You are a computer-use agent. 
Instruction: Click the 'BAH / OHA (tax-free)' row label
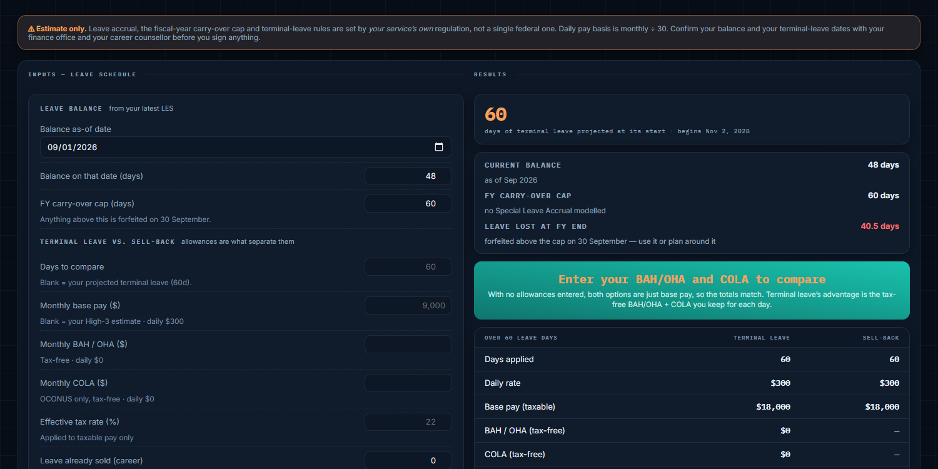(524, 431)
